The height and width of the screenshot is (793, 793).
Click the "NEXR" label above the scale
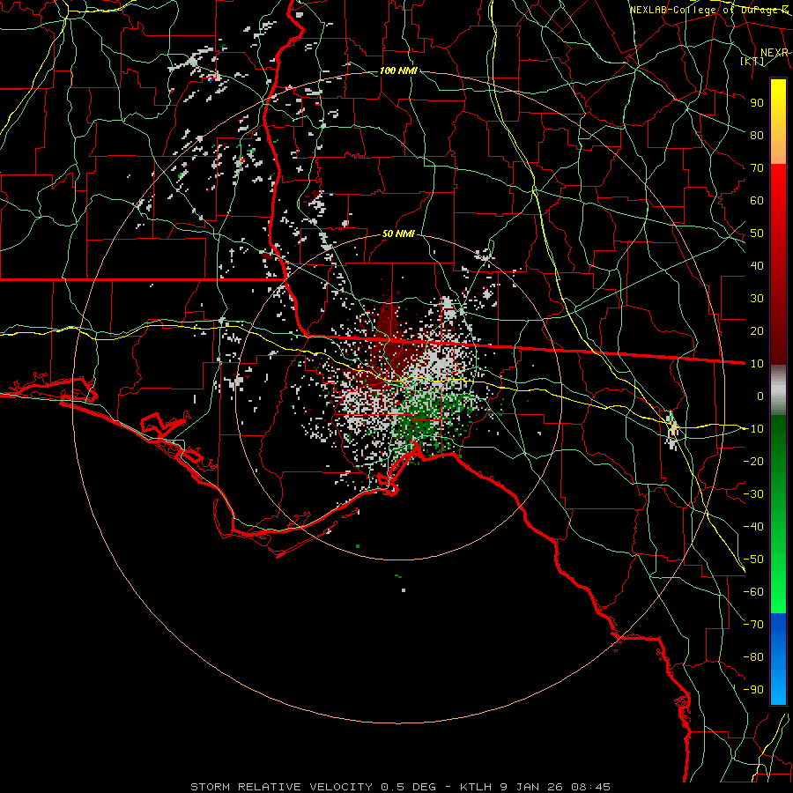tap(774, 53)
